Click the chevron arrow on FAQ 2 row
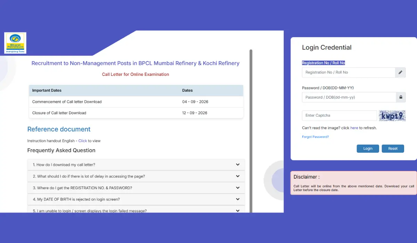The height and width of the screenshot is (243, 417). [x=238, y=176]
